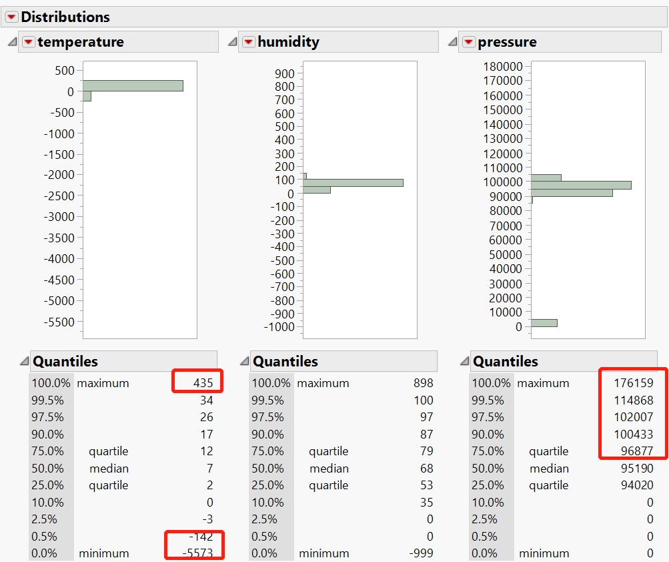The image size is (669, 562).
Task: Click temperature maximum value 435
Action: (203, 383)
